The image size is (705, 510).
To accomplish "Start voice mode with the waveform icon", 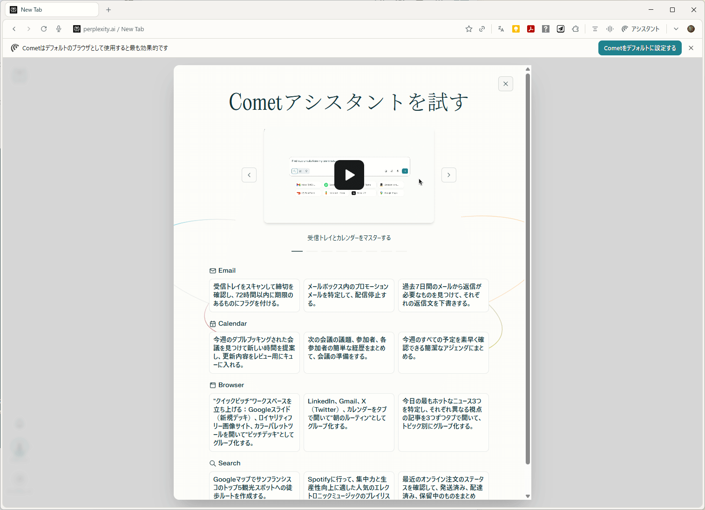I will 610,29.
